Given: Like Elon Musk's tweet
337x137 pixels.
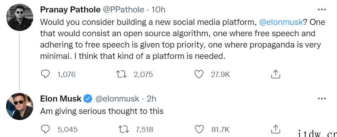Looking at the screenshot, I should [199, 129].
